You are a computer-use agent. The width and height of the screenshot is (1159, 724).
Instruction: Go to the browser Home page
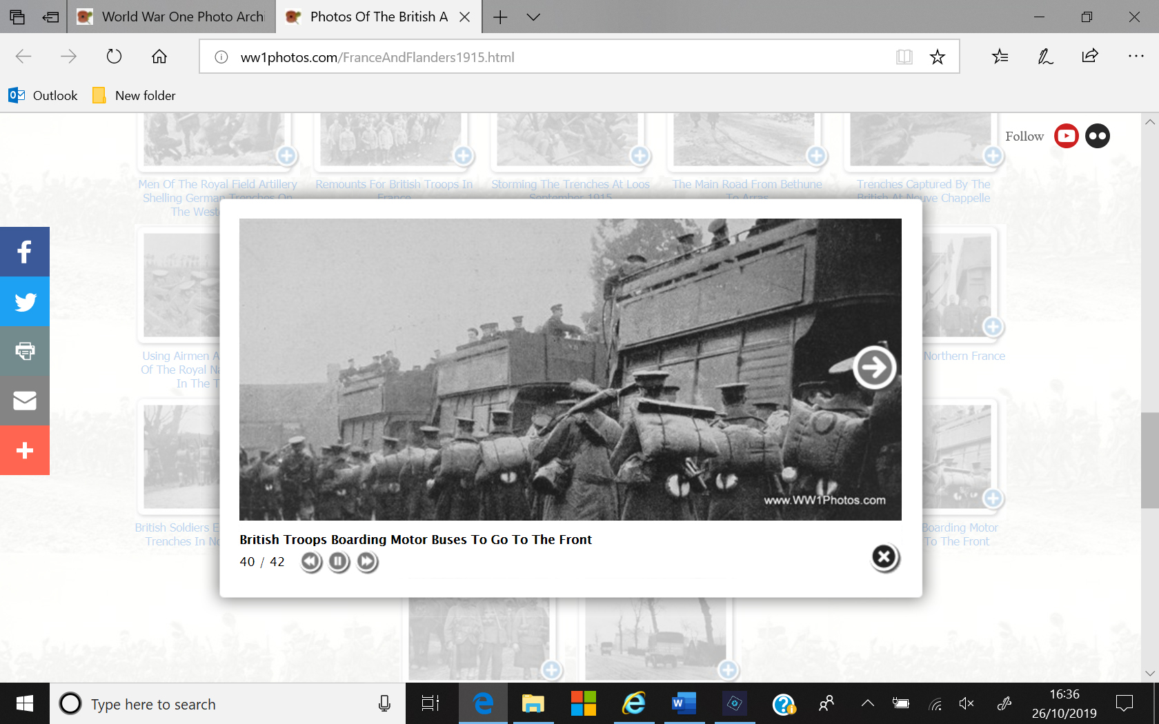click(x=159, y=57)
